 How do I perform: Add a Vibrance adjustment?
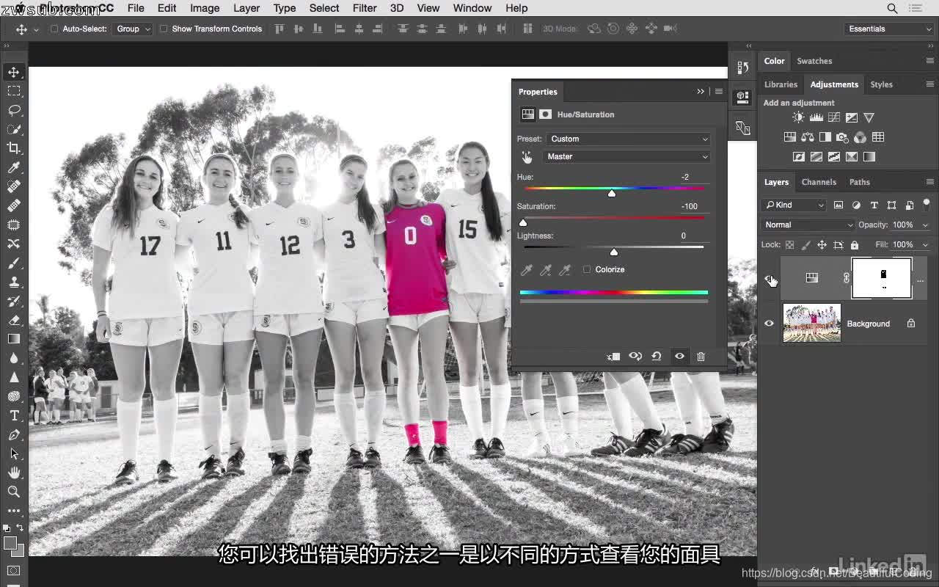pyautogui.click(x=869, y=117)
